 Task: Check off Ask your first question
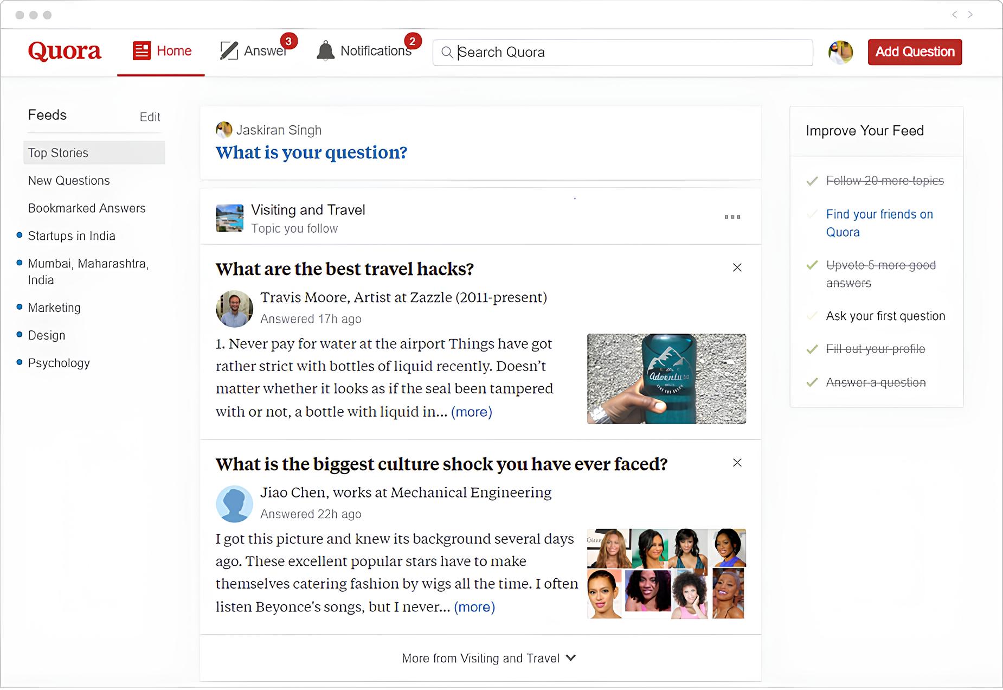812,316
